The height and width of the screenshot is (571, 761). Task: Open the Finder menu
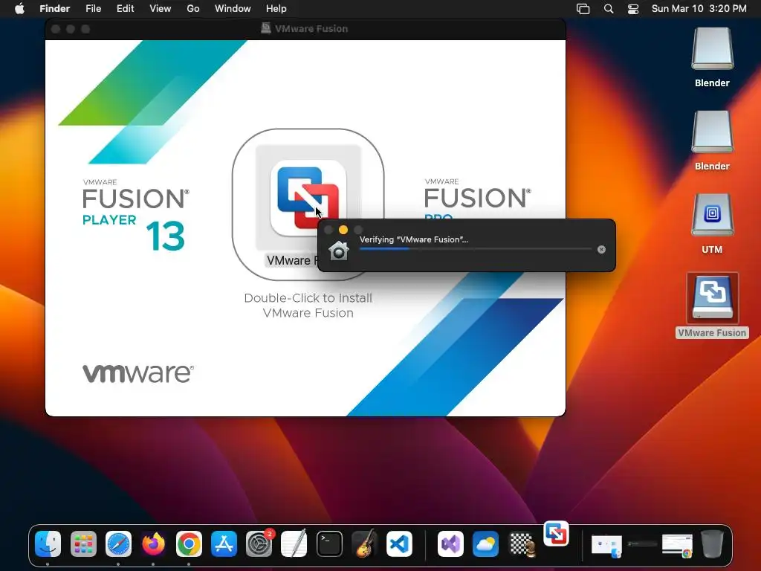(54, 9)
